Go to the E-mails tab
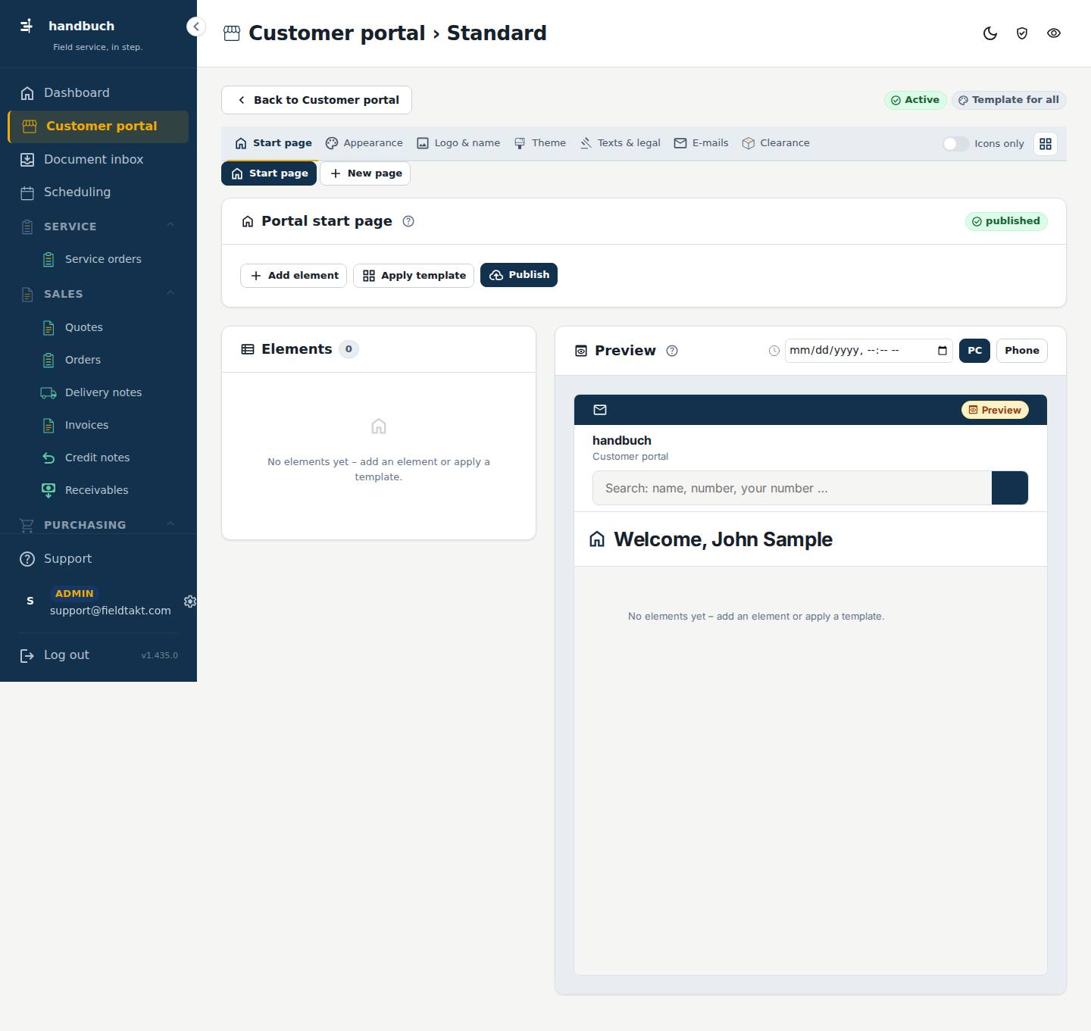1091x1031 pixels. pos(702,143)
